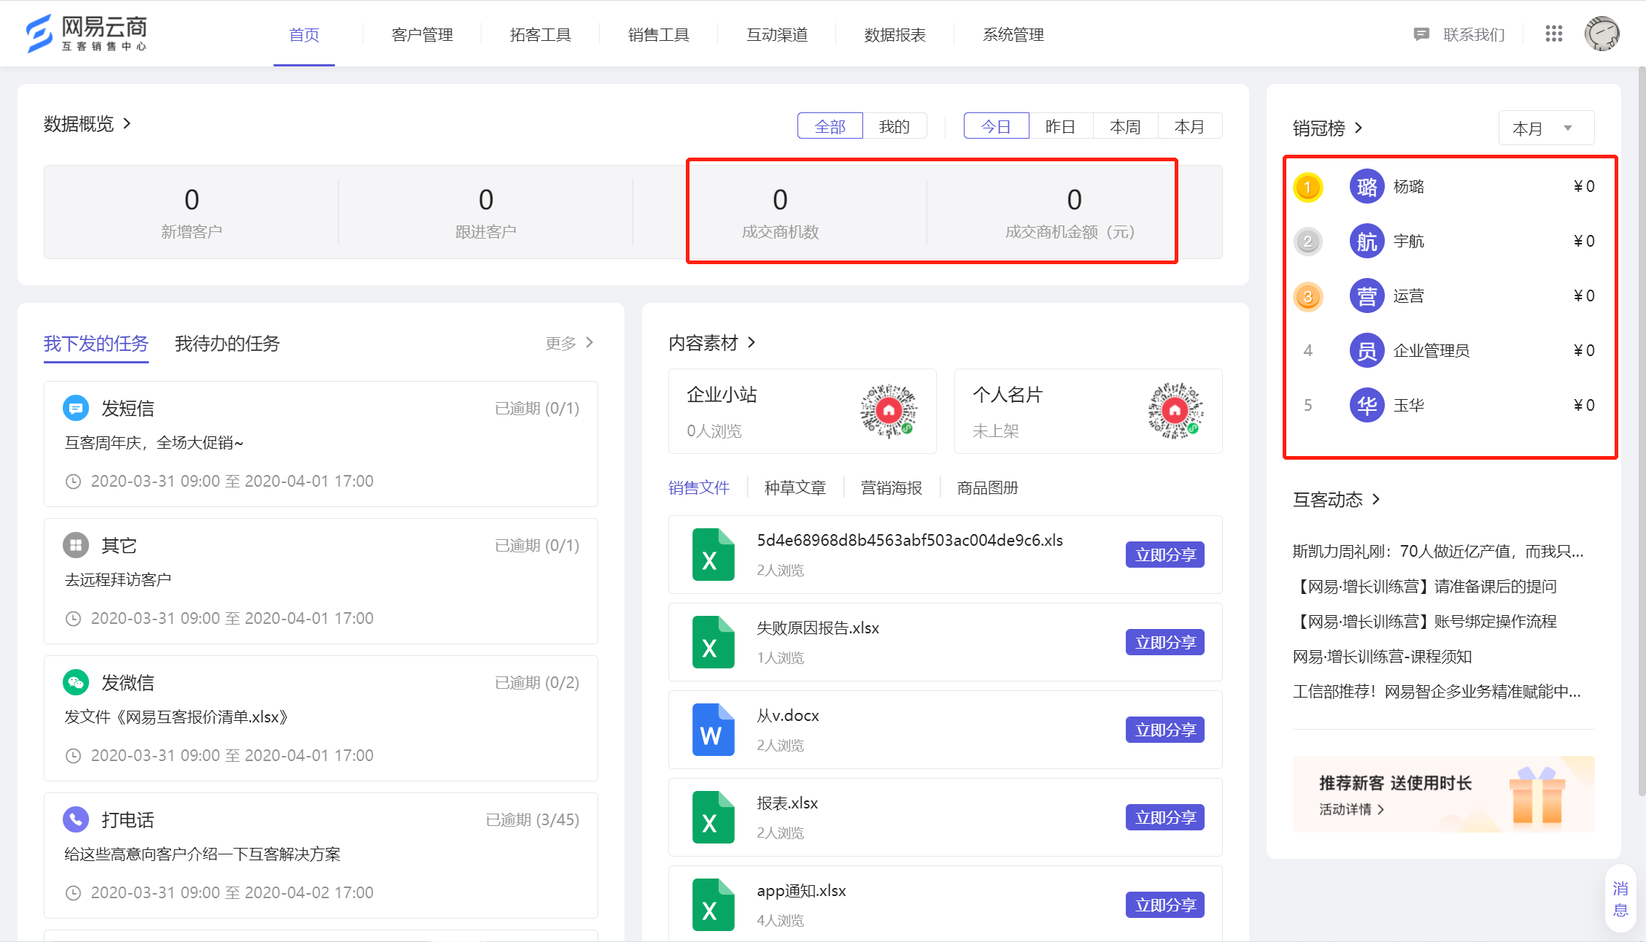This screenshot has height=942, width=1646.
Task: Click 玉华 avatar in sales ranking
Action: [x=1367, y=406]
